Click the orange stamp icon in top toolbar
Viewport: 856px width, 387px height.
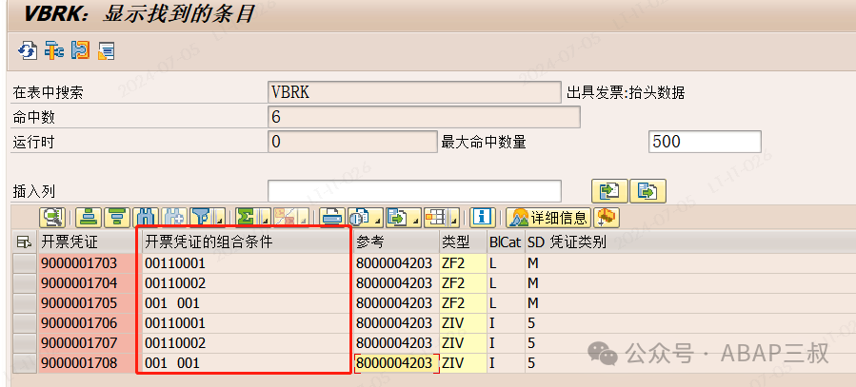coord(80,51)
